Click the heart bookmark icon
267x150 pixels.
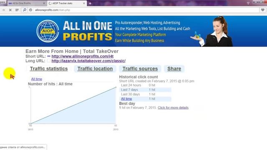[263, 10]
